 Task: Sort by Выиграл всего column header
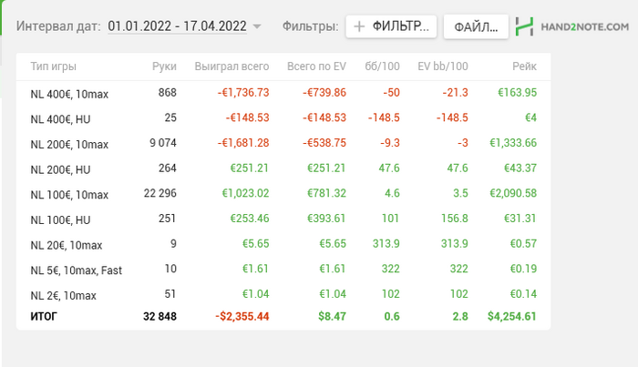[x=232, y=66]
